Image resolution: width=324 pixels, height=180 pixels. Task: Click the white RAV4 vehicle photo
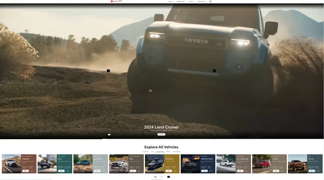click(x=119, y=164)
